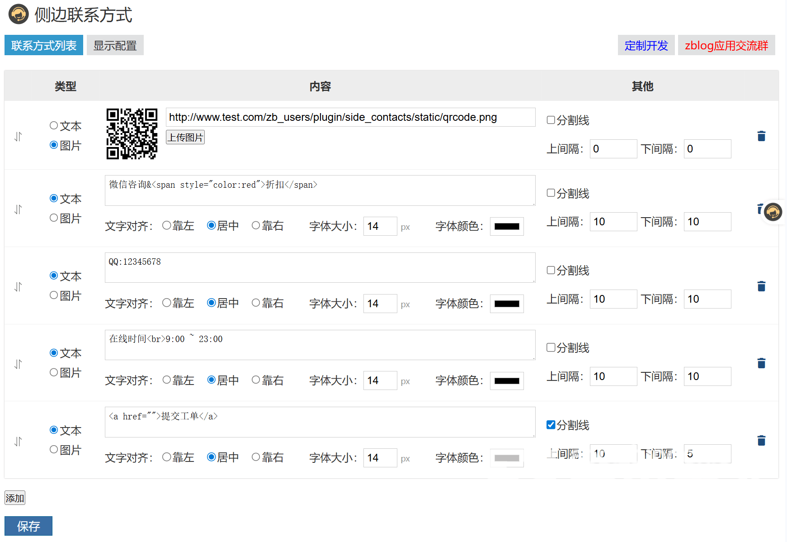Image resolution: width=787 pixels, height=542 pixels.
Task: Open font color picker for 微信咨询 row
Action: 507,226
